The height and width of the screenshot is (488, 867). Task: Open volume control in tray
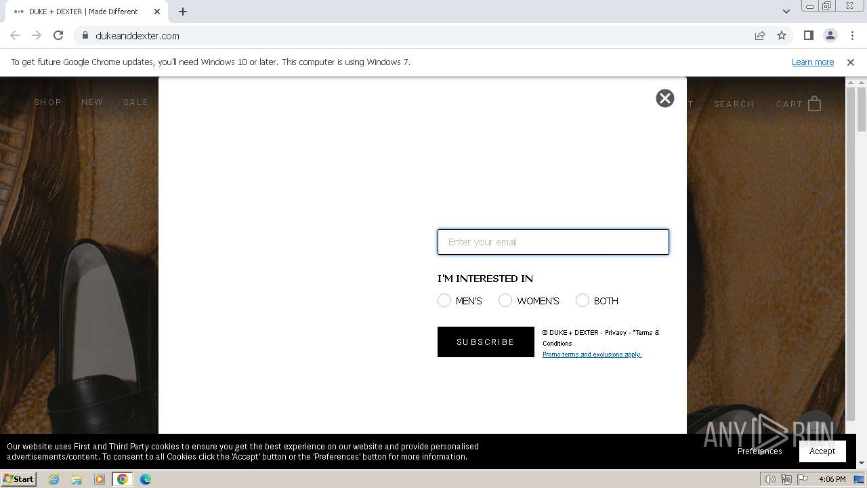click(770, 479)
